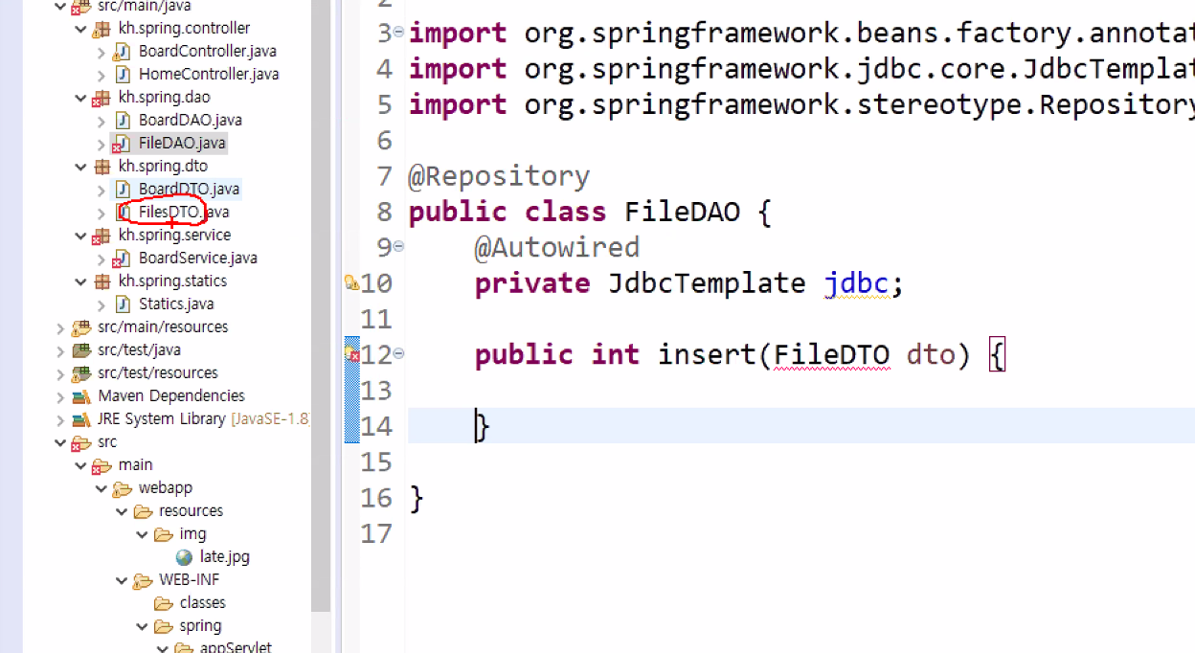Expand the JRE System Library node
This screenshot has width=1195, height=653.
click(61, 418)
